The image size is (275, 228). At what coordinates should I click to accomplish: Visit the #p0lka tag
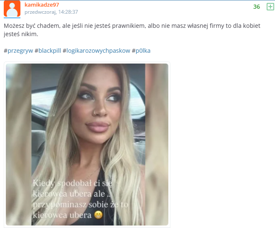coord(141,51)
